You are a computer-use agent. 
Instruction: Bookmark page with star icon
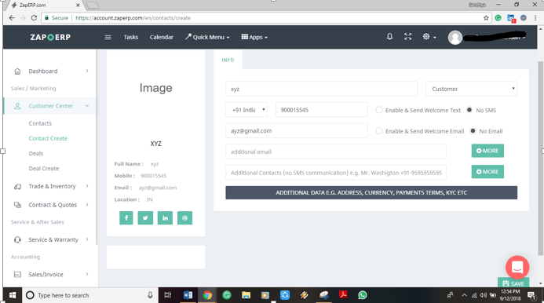pyautogui.click(x=486, y=18)
